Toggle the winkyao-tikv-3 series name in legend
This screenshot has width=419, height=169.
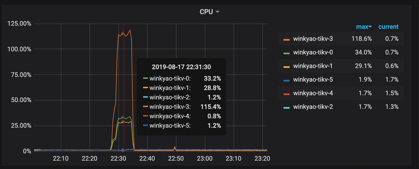[313, 39]
